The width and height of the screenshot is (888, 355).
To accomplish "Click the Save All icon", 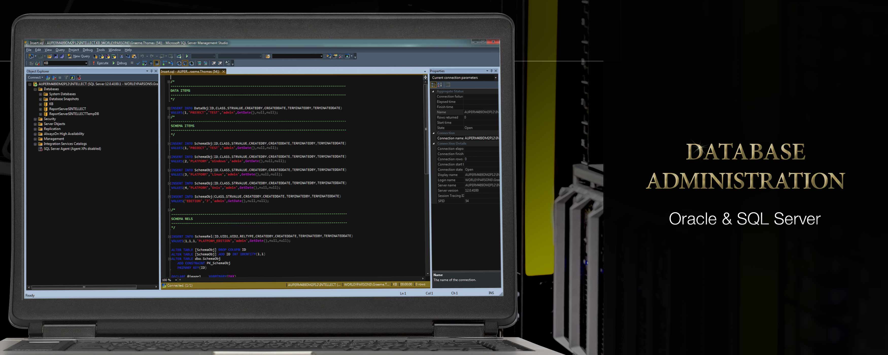I will coord(62,56).
